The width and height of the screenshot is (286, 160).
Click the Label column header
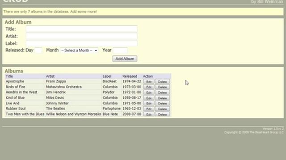tap(107, 76)
